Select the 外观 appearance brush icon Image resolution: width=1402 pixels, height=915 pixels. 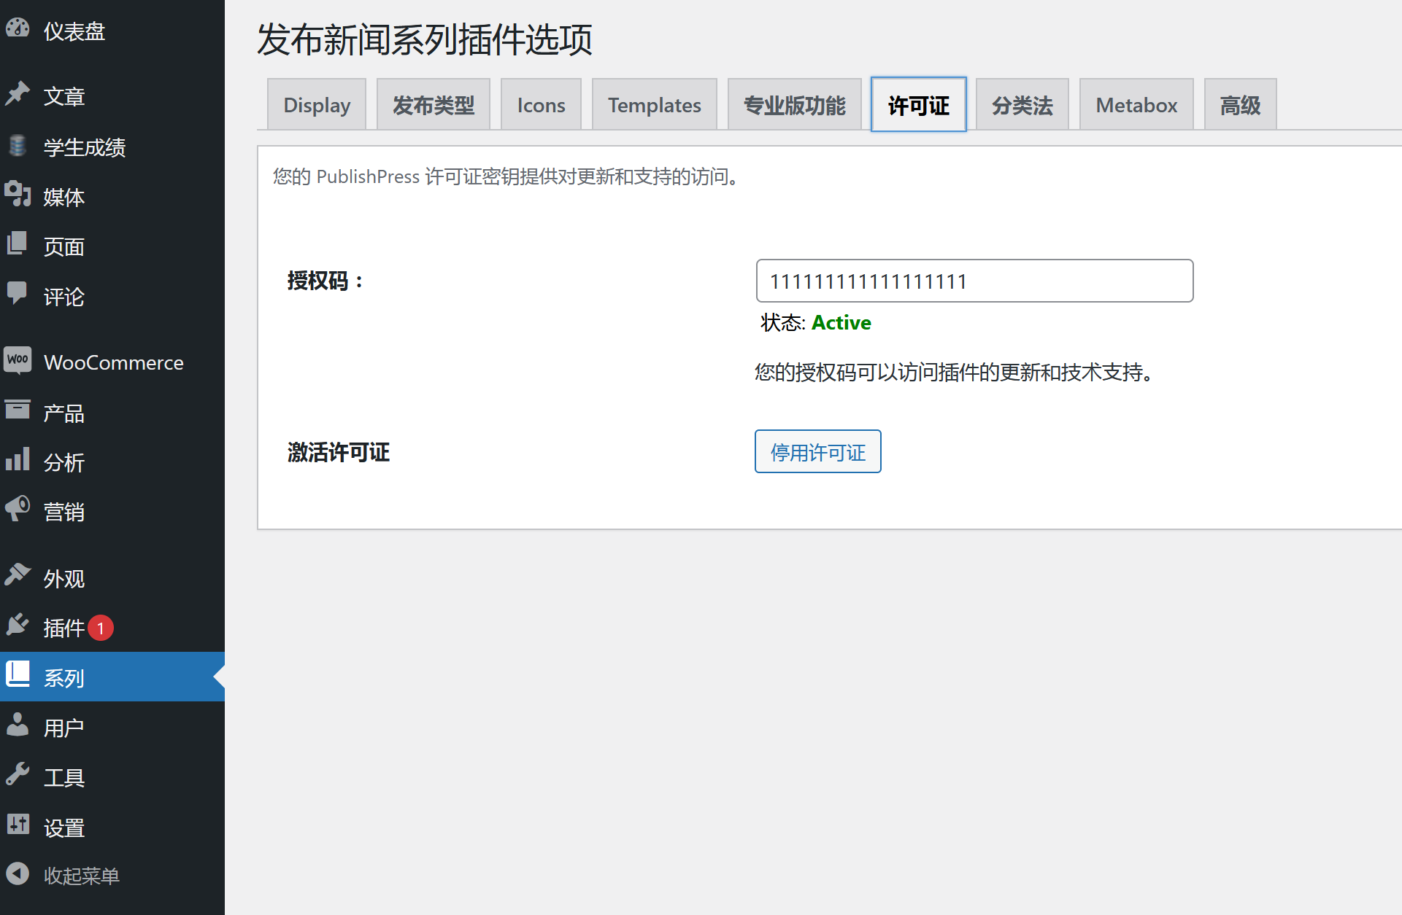click(x=18, y=576)
